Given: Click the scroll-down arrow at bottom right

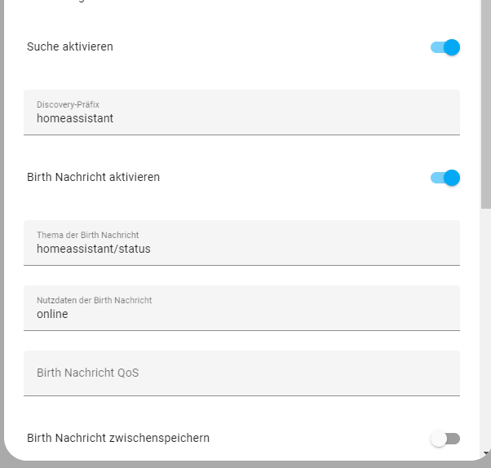Looking at the screenshot, I should tap(486, 453).
